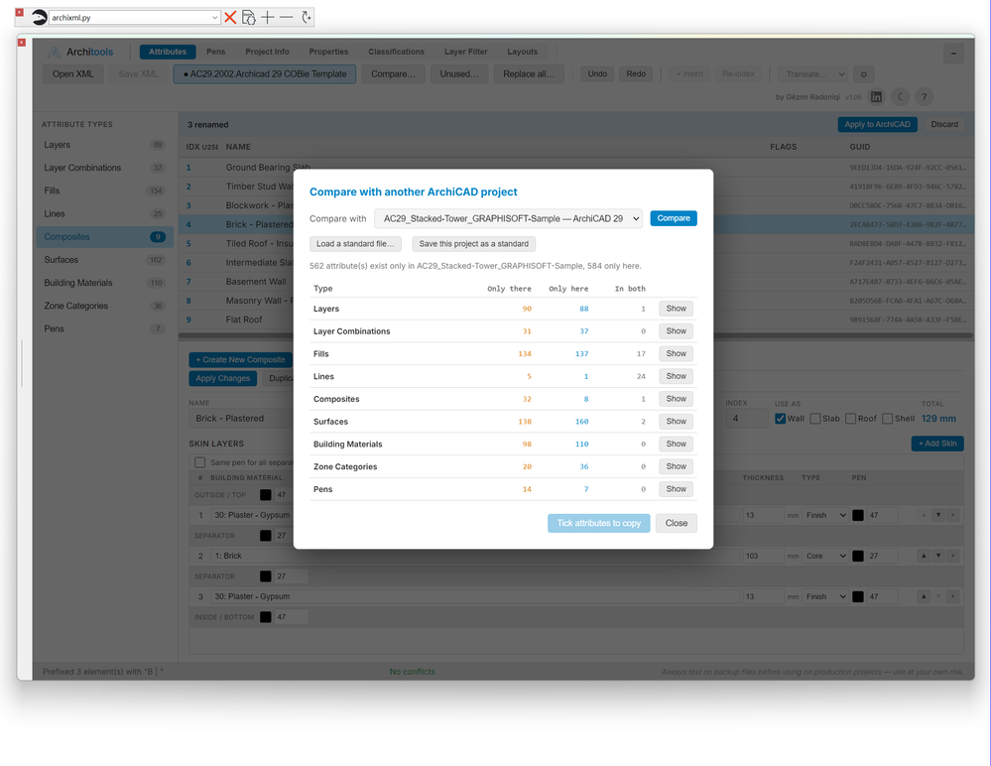Click Tick attributes to copy button
The height and width of the screenshot is (766, 991).
[x=598, y=523]
